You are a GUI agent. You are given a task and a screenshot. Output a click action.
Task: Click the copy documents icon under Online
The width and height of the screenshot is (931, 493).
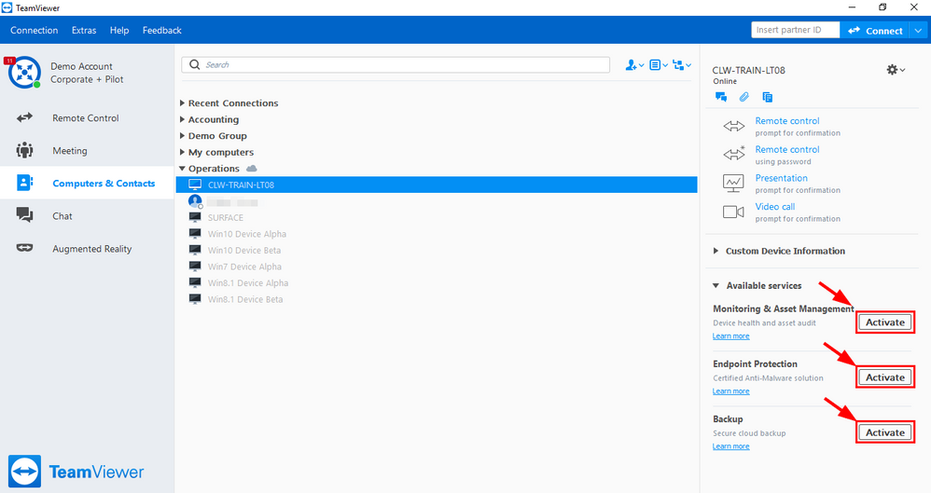pyautogui.click(x=767, y=97)
